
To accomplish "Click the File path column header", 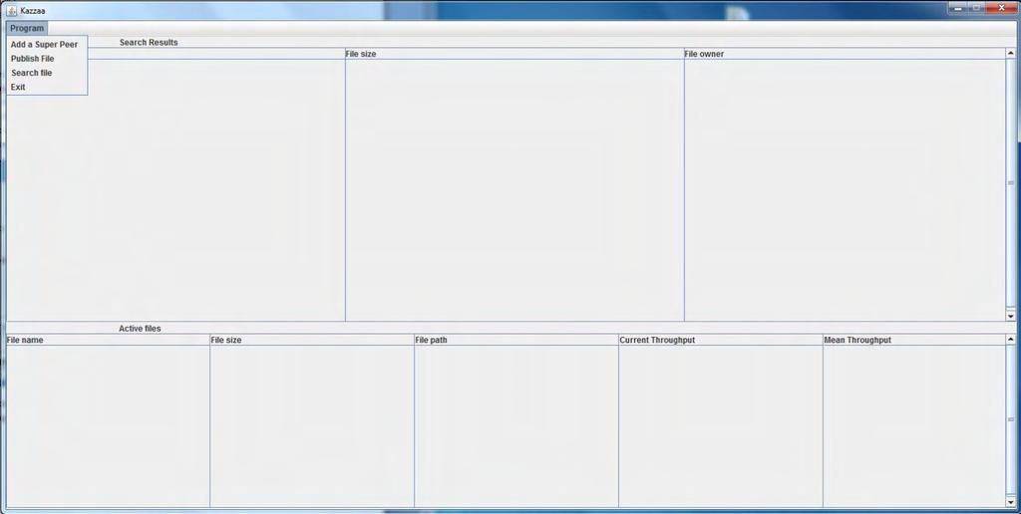I will click(x=516, y=340).
